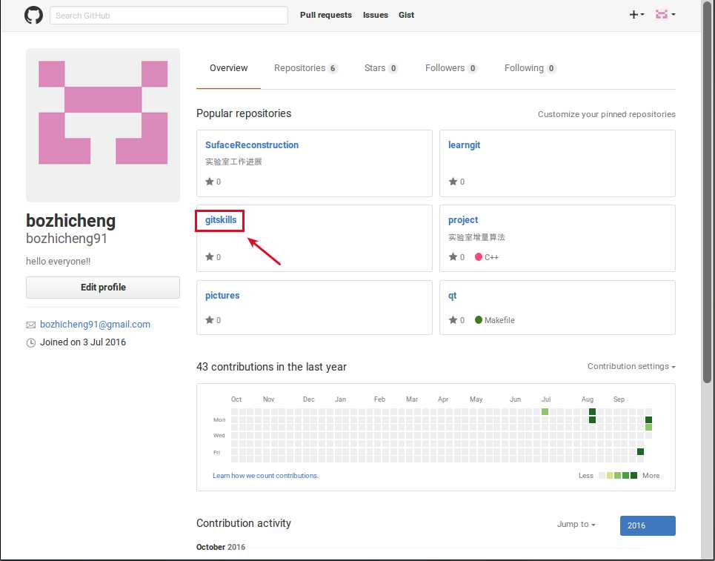Switch to the Followers tab
This screenshot has height=561, width=715.
pos(451,68)
